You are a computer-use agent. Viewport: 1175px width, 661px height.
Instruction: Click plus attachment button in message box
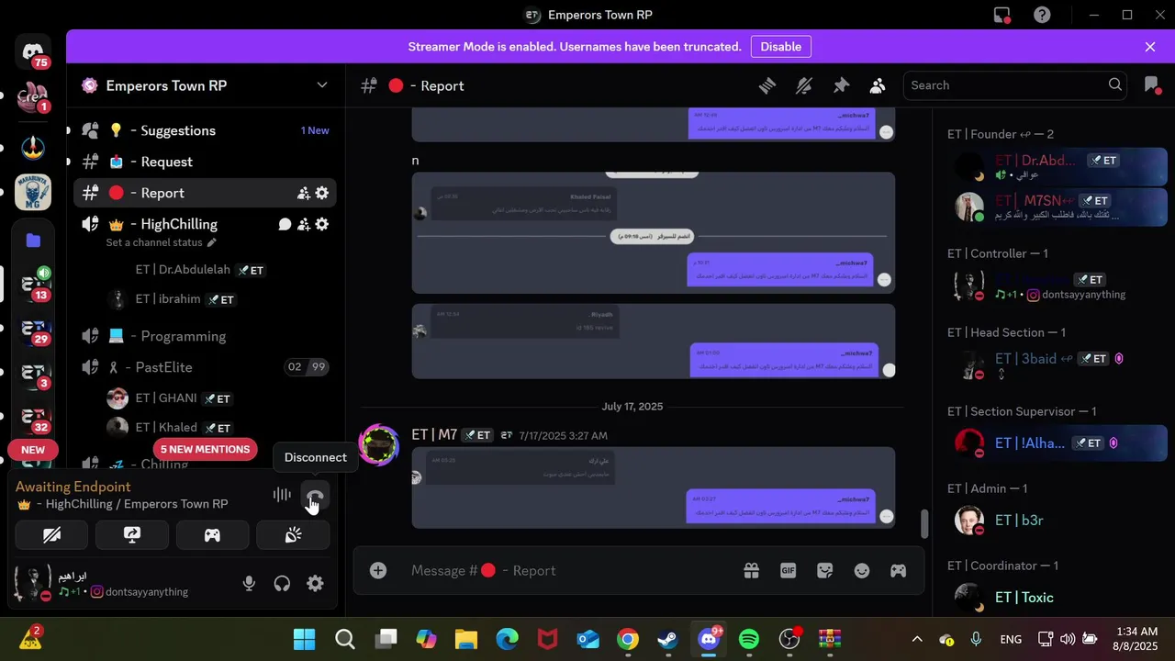coord(378,571)
